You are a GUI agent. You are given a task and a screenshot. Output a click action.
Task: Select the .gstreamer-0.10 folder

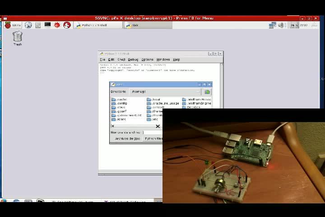[127, 115]
